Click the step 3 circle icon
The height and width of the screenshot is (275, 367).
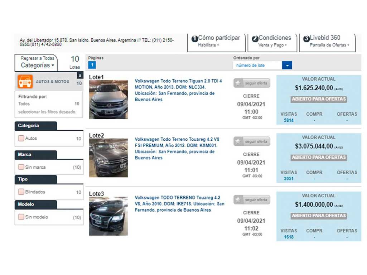[x=306, y=39]
